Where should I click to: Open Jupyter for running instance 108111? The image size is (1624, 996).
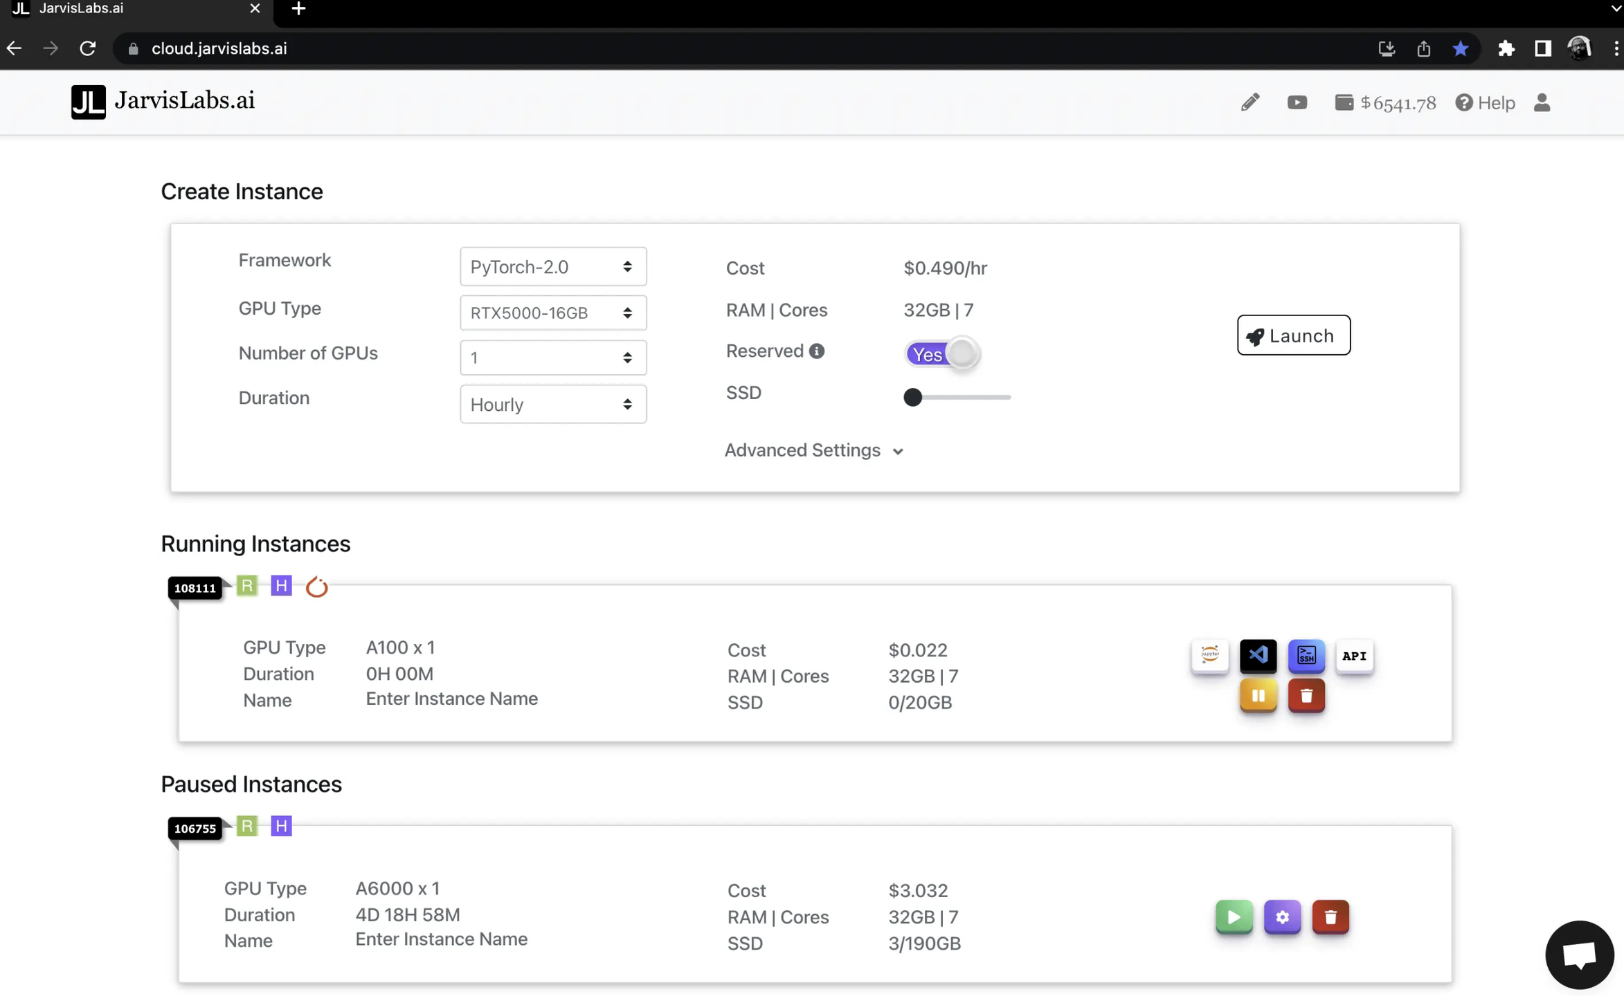[x=1209, y=655]
